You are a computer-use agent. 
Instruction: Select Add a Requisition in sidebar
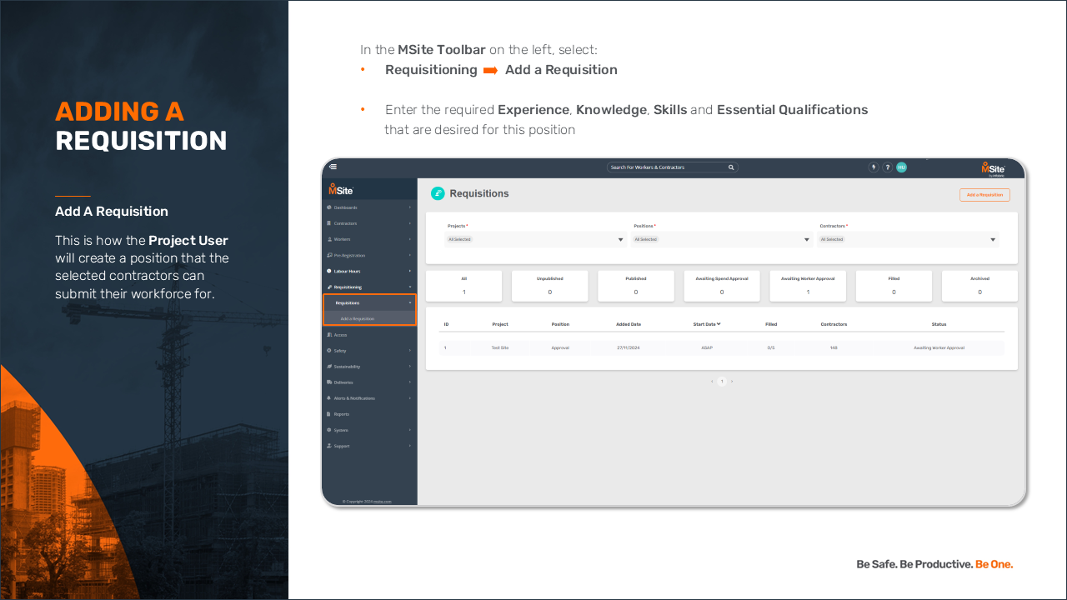pos(358,318)
